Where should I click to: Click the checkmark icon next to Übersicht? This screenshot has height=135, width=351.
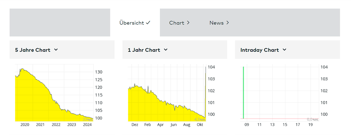point(148,23)
